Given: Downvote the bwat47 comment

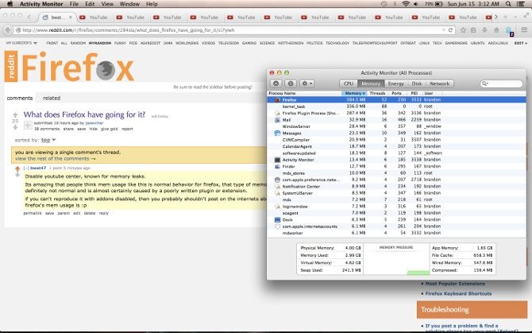Looking at the screenshot, I should (x=17, y=175).
